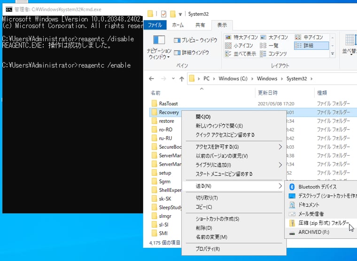Choose 新しいウィンドウで開く(E)
The image size is (357, 261).
[x=234, y=126]
